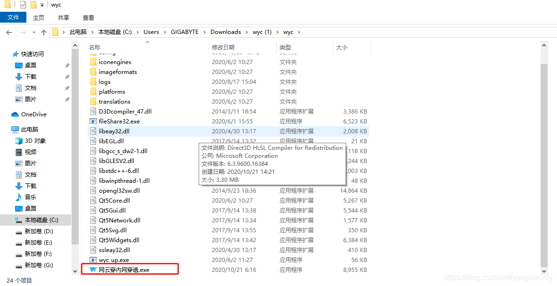557x286 pixels.
Task: Click the Back navigation arrow
Action: (x=9, y=33)
